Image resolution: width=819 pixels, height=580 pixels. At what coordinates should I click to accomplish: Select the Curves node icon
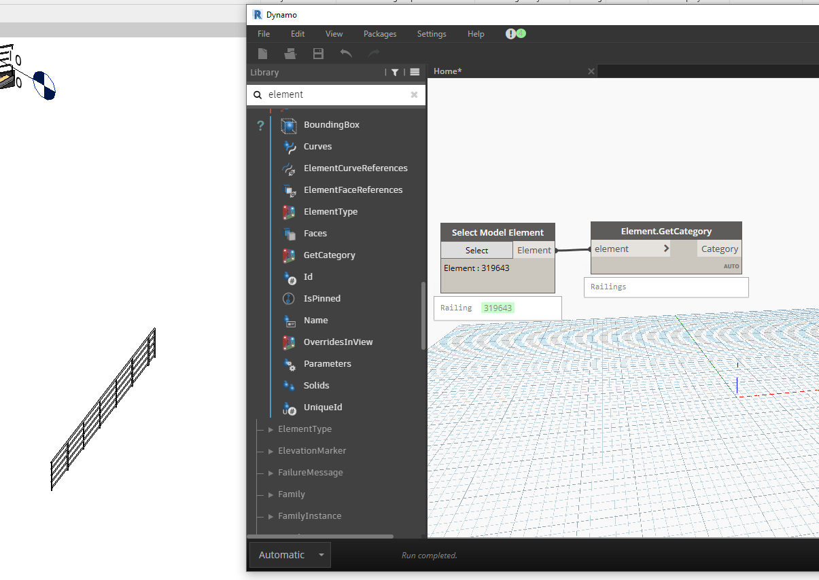click(x=290, y=147)
